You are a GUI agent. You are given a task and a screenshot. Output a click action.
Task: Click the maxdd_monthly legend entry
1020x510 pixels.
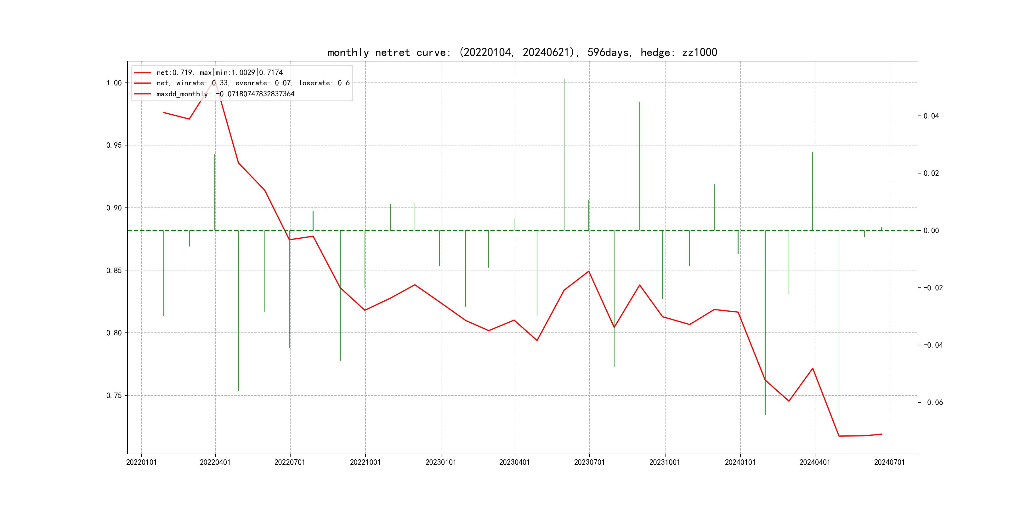tap(225, 94)
